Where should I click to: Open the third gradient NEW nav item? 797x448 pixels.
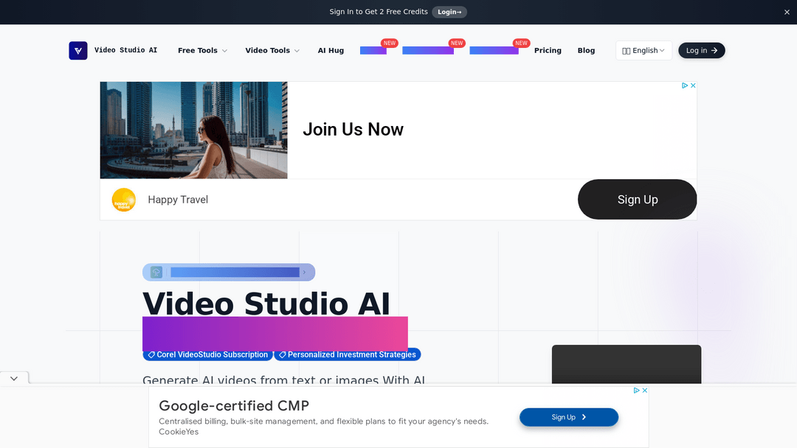(494, 50)
